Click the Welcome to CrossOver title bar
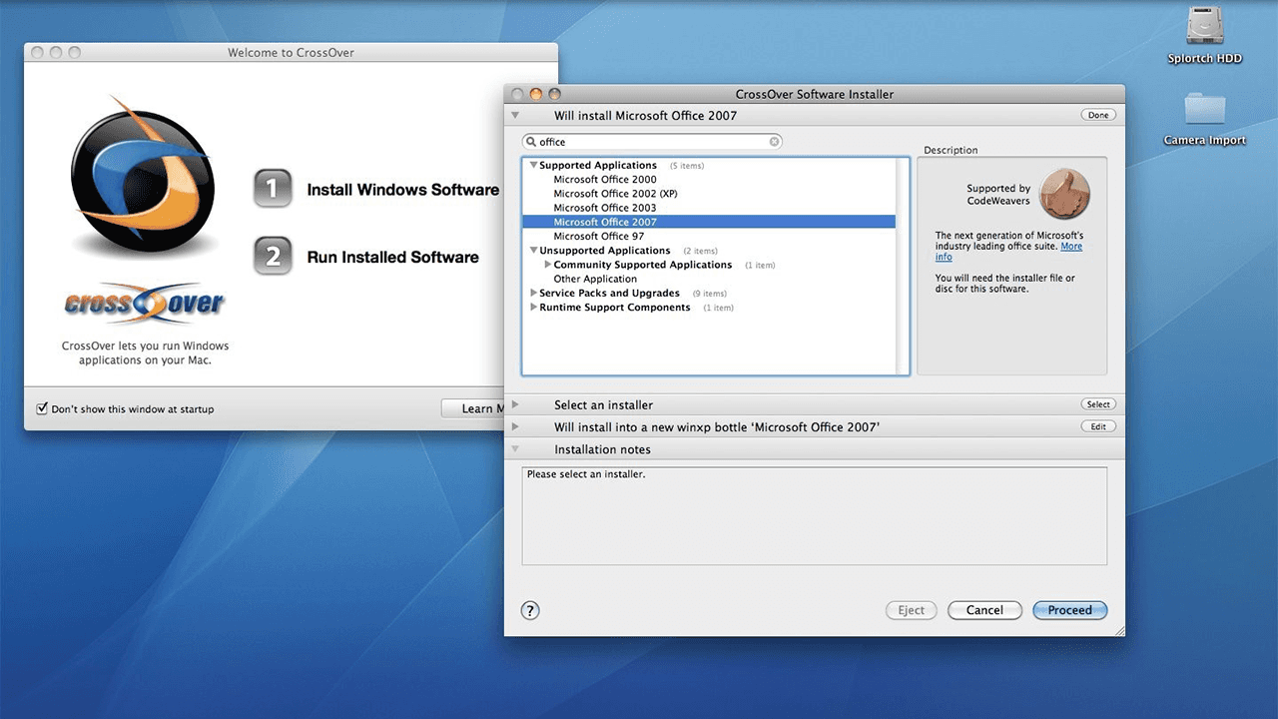This screenshot has width=1278, height=719. pyautogui.click(x=291, y=52)
